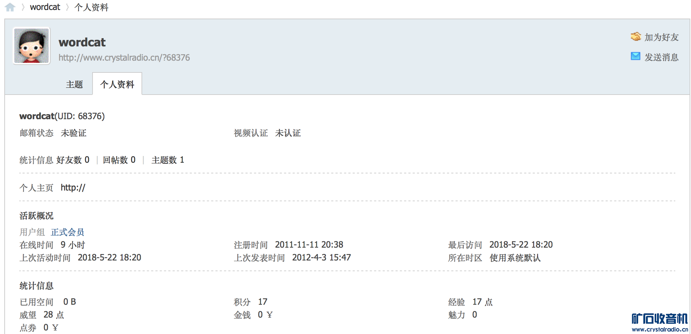Click the send message envelope icon
Image resolution: width=691 pixels, height=334 pixels.
[x=636, y=56]
